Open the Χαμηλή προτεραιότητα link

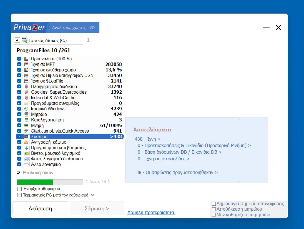coord(151,213)
